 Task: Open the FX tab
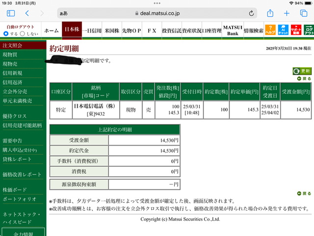152,30
